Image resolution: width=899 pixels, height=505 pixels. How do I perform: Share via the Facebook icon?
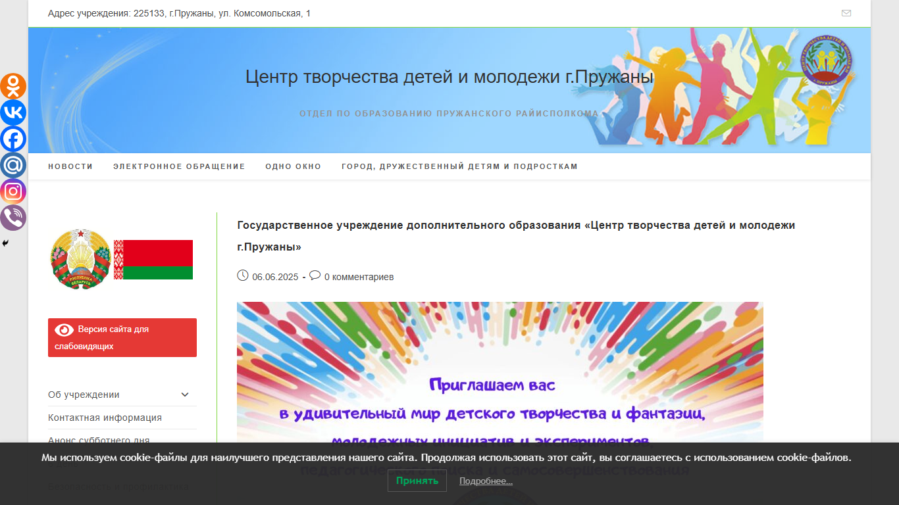(x=13, y=139)
